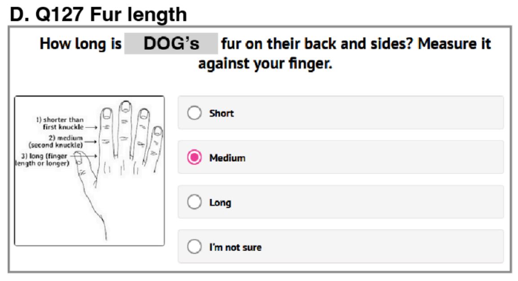
Task: Click the index finger's first knuckle mark
Action: [106, 127]
